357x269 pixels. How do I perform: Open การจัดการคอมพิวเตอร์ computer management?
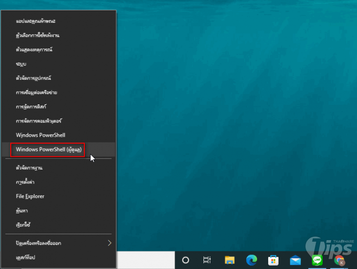point(58,121)
